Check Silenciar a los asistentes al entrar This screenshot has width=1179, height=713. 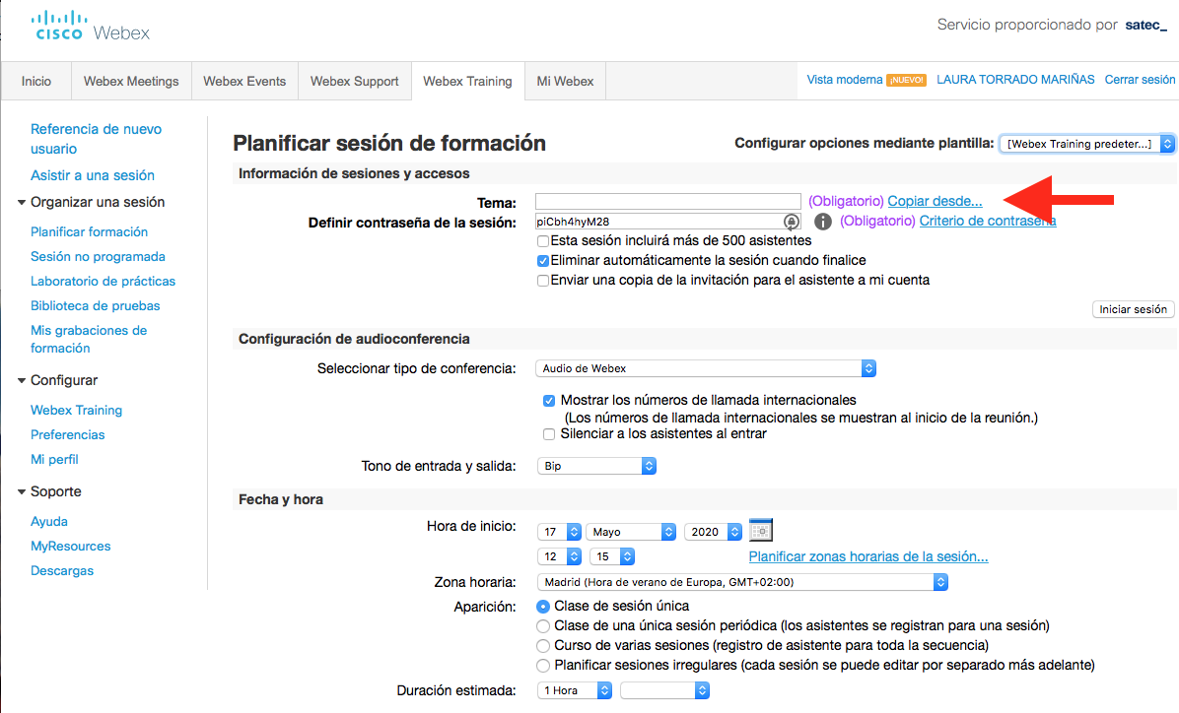point(549,434)
